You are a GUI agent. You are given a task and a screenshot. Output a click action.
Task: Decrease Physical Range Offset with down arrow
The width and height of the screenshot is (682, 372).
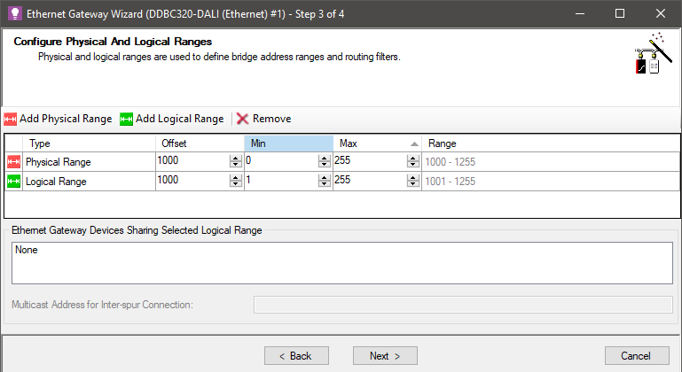point(236,164)
